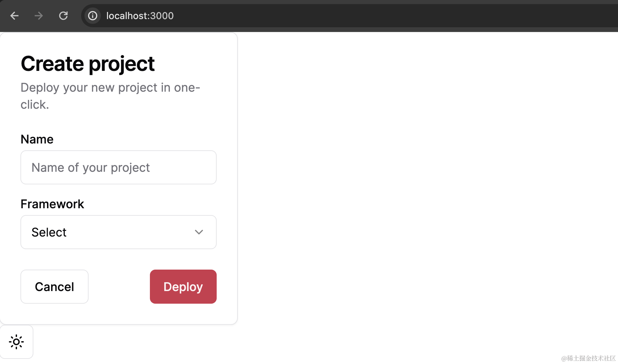Image resolution: width=618 pixels, height=364 pixels.
Task: Click the Framework field label
Action: 52,204
